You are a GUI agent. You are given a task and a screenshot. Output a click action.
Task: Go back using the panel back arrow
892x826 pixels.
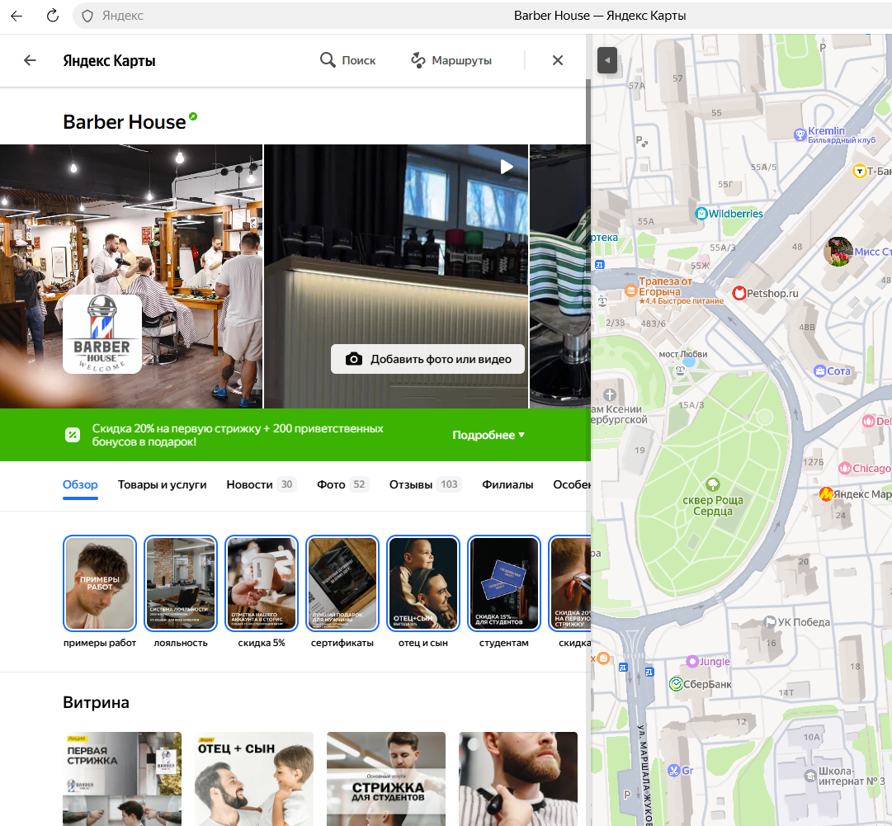pos(31,60)
